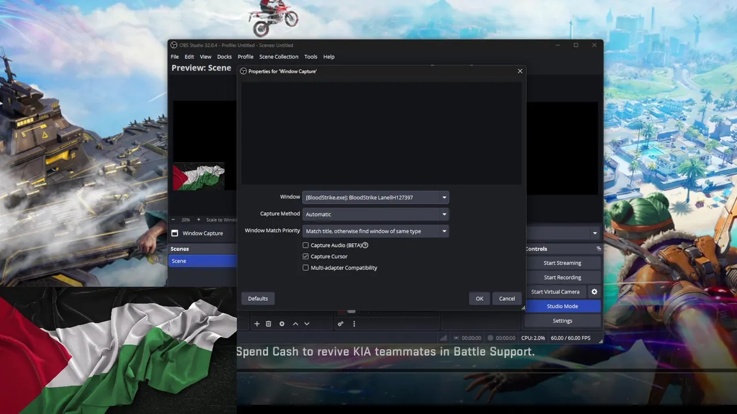737x414 pixels.
Task: Click the Capture Audio help question icon
Action: click(x=365, y=245)
